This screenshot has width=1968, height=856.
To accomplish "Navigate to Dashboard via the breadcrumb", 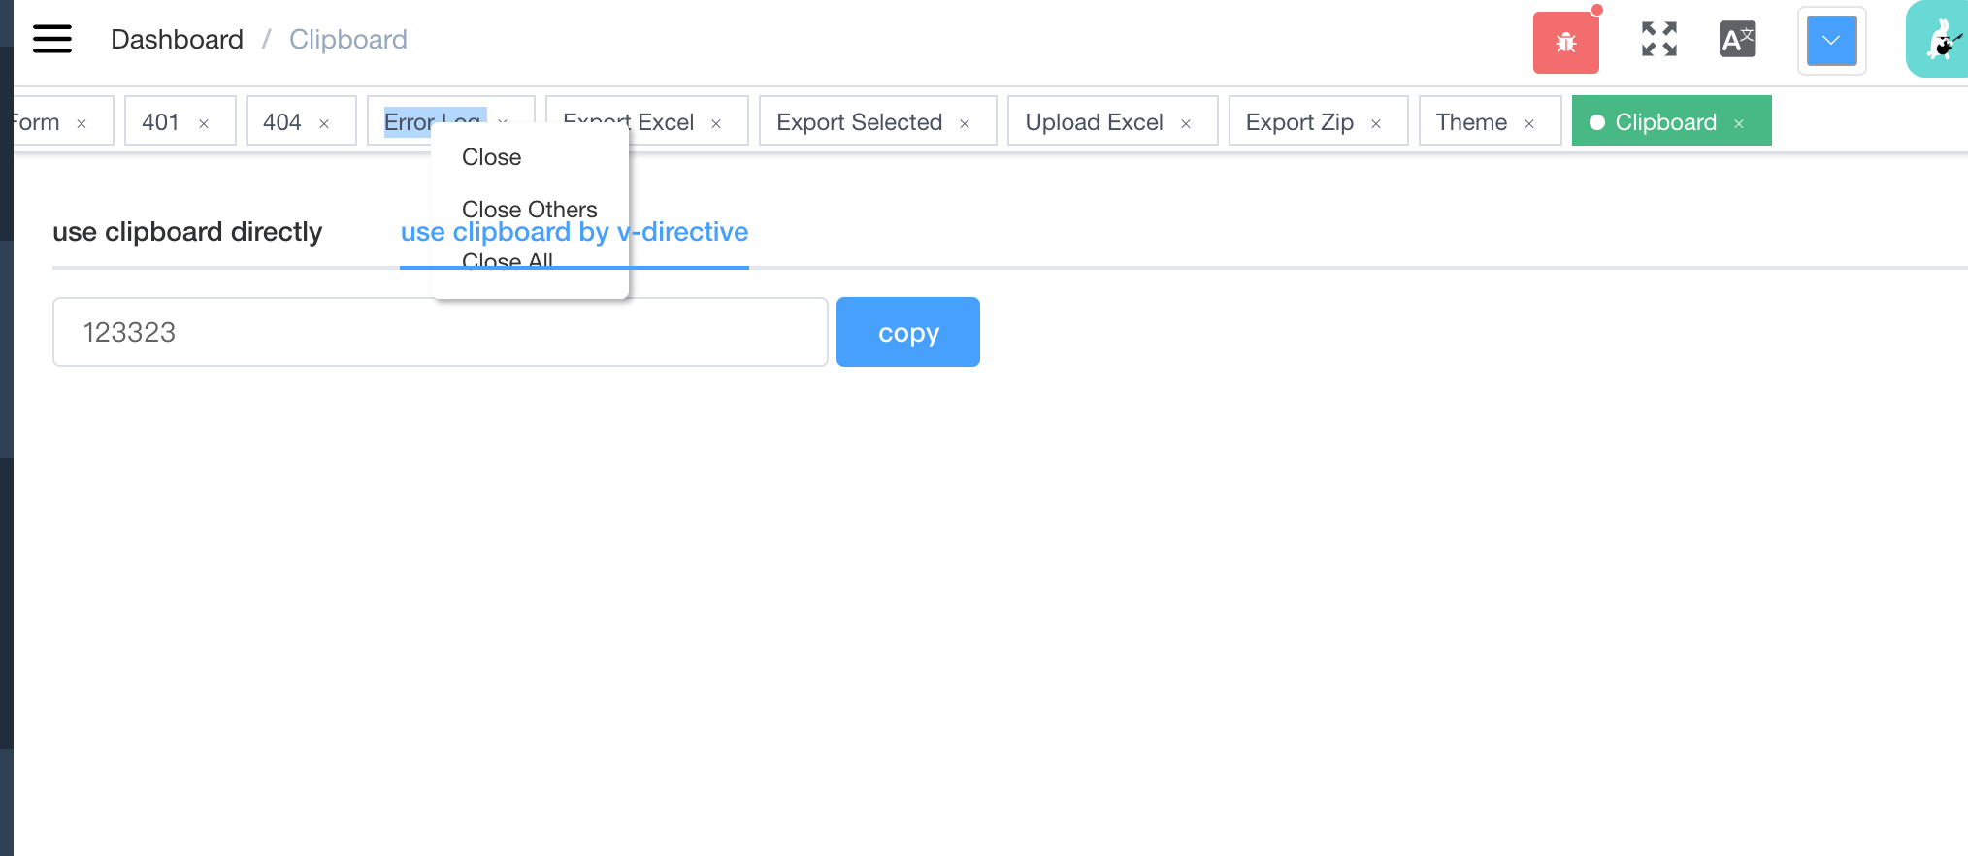I will pyautogui.click(x=178, y=39).
